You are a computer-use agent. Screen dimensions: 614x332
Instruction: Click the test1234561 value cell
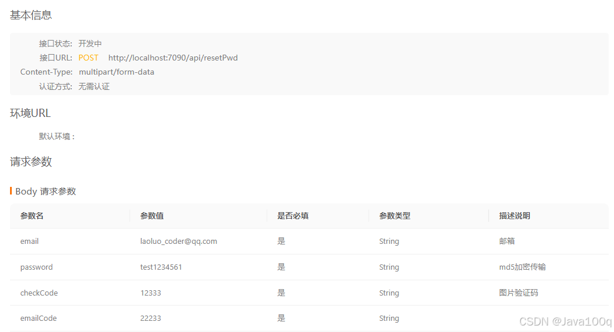point(161,267)
